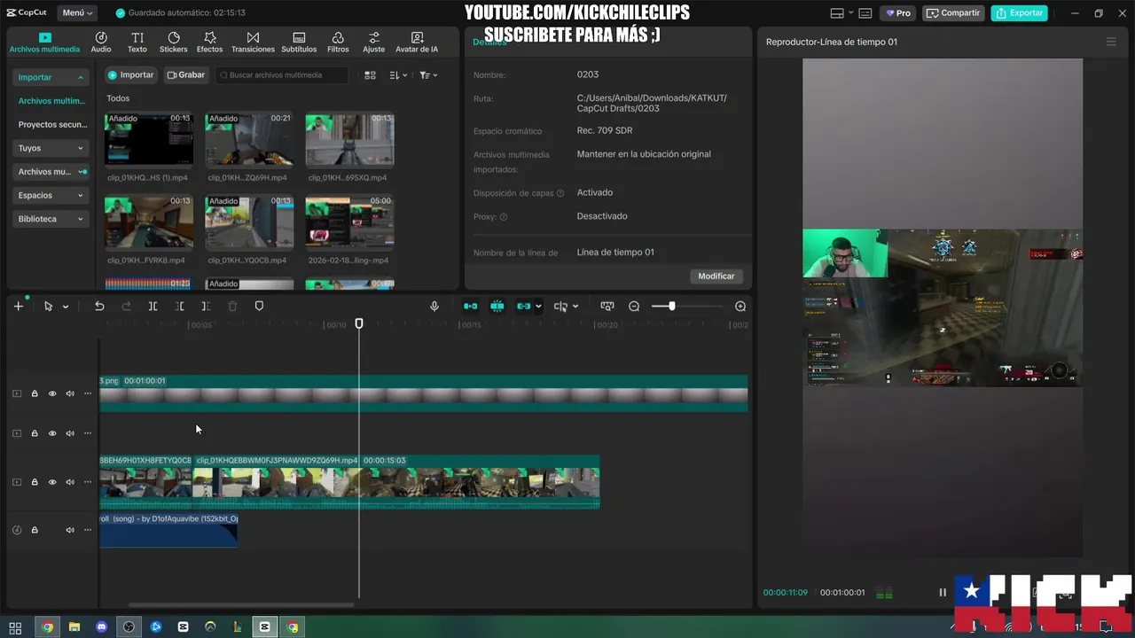Lock the song audio track
Image resolution: width=1135 pixels, height=638 pixels.
coord(35,530)
